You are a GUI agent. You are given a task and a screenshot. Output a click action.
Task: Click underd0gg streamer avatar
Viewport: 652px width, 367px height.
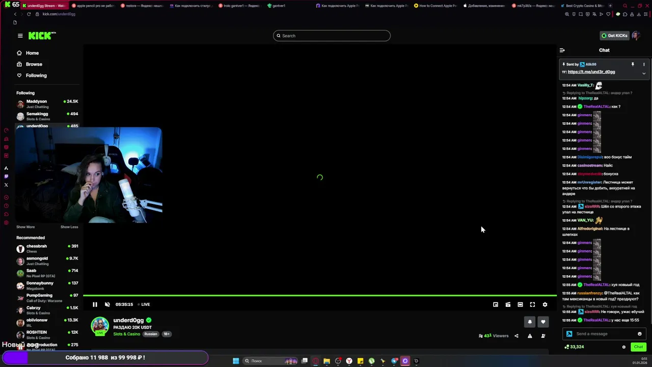coord(100,326)
